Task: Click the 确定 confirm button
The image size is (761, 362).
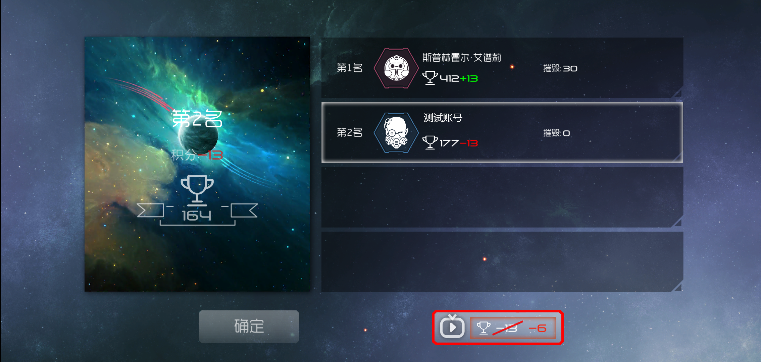Action: (249, 326)
